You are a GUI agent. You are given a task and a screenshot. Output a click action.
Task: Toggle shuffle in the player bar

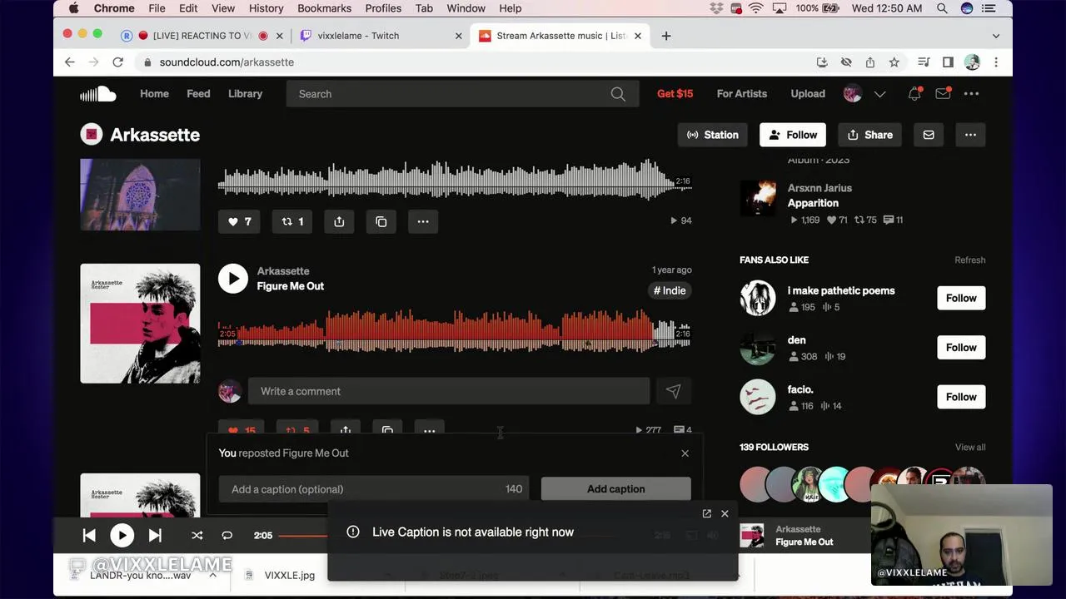[x=197, y=536]
